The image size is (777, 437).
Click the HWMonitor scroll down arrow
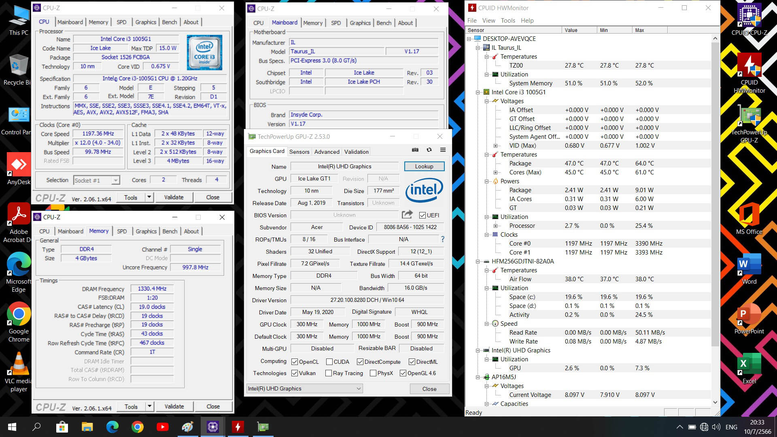click(715, 402)
